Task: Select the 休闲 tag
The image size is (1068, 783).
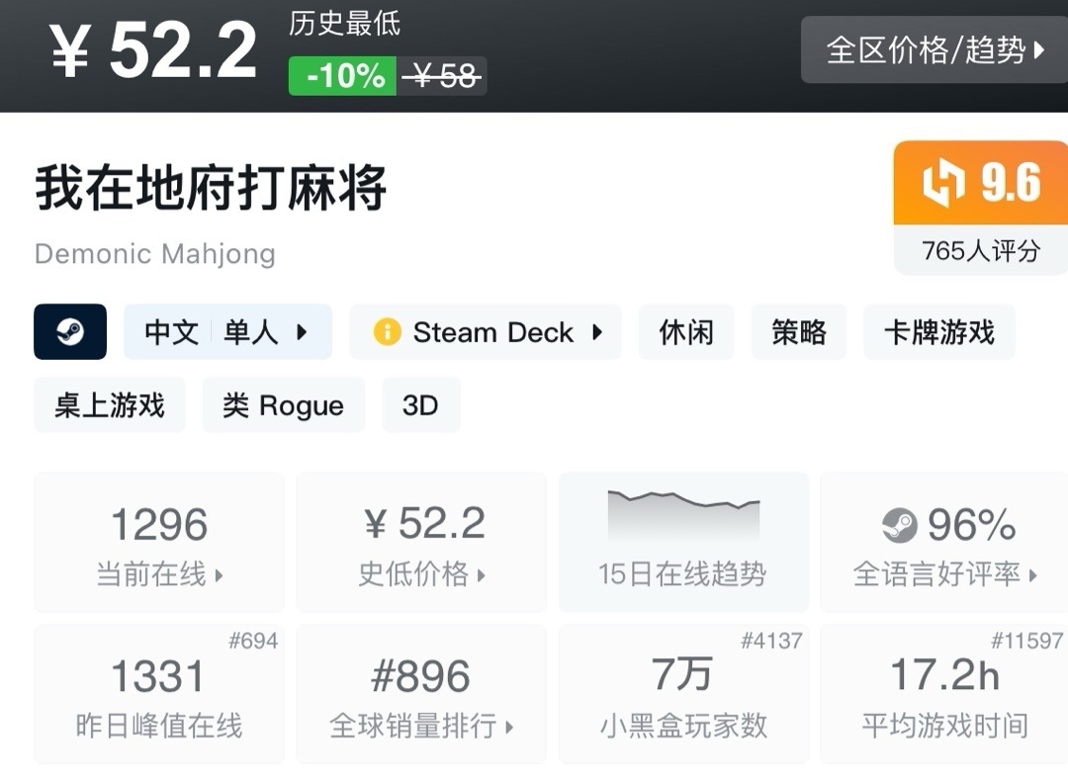Action: tap(686, 332)
